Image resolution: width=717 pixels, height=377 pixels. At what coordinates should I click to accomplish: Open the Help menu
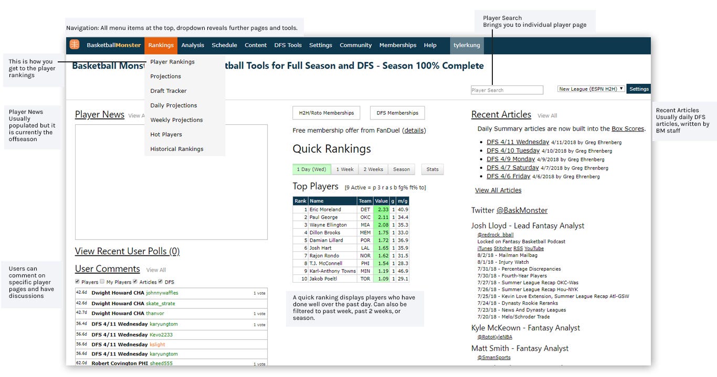pos(430,45)
